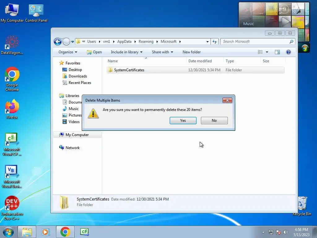Select the Firefox desktop shortcut

(12, 109)
